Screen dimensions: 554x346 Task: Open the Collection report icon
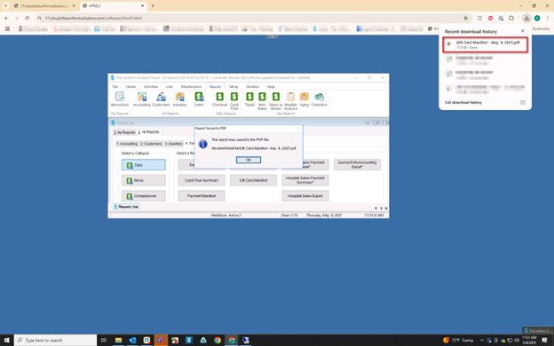pyautogui.click(x=319, y=99)
